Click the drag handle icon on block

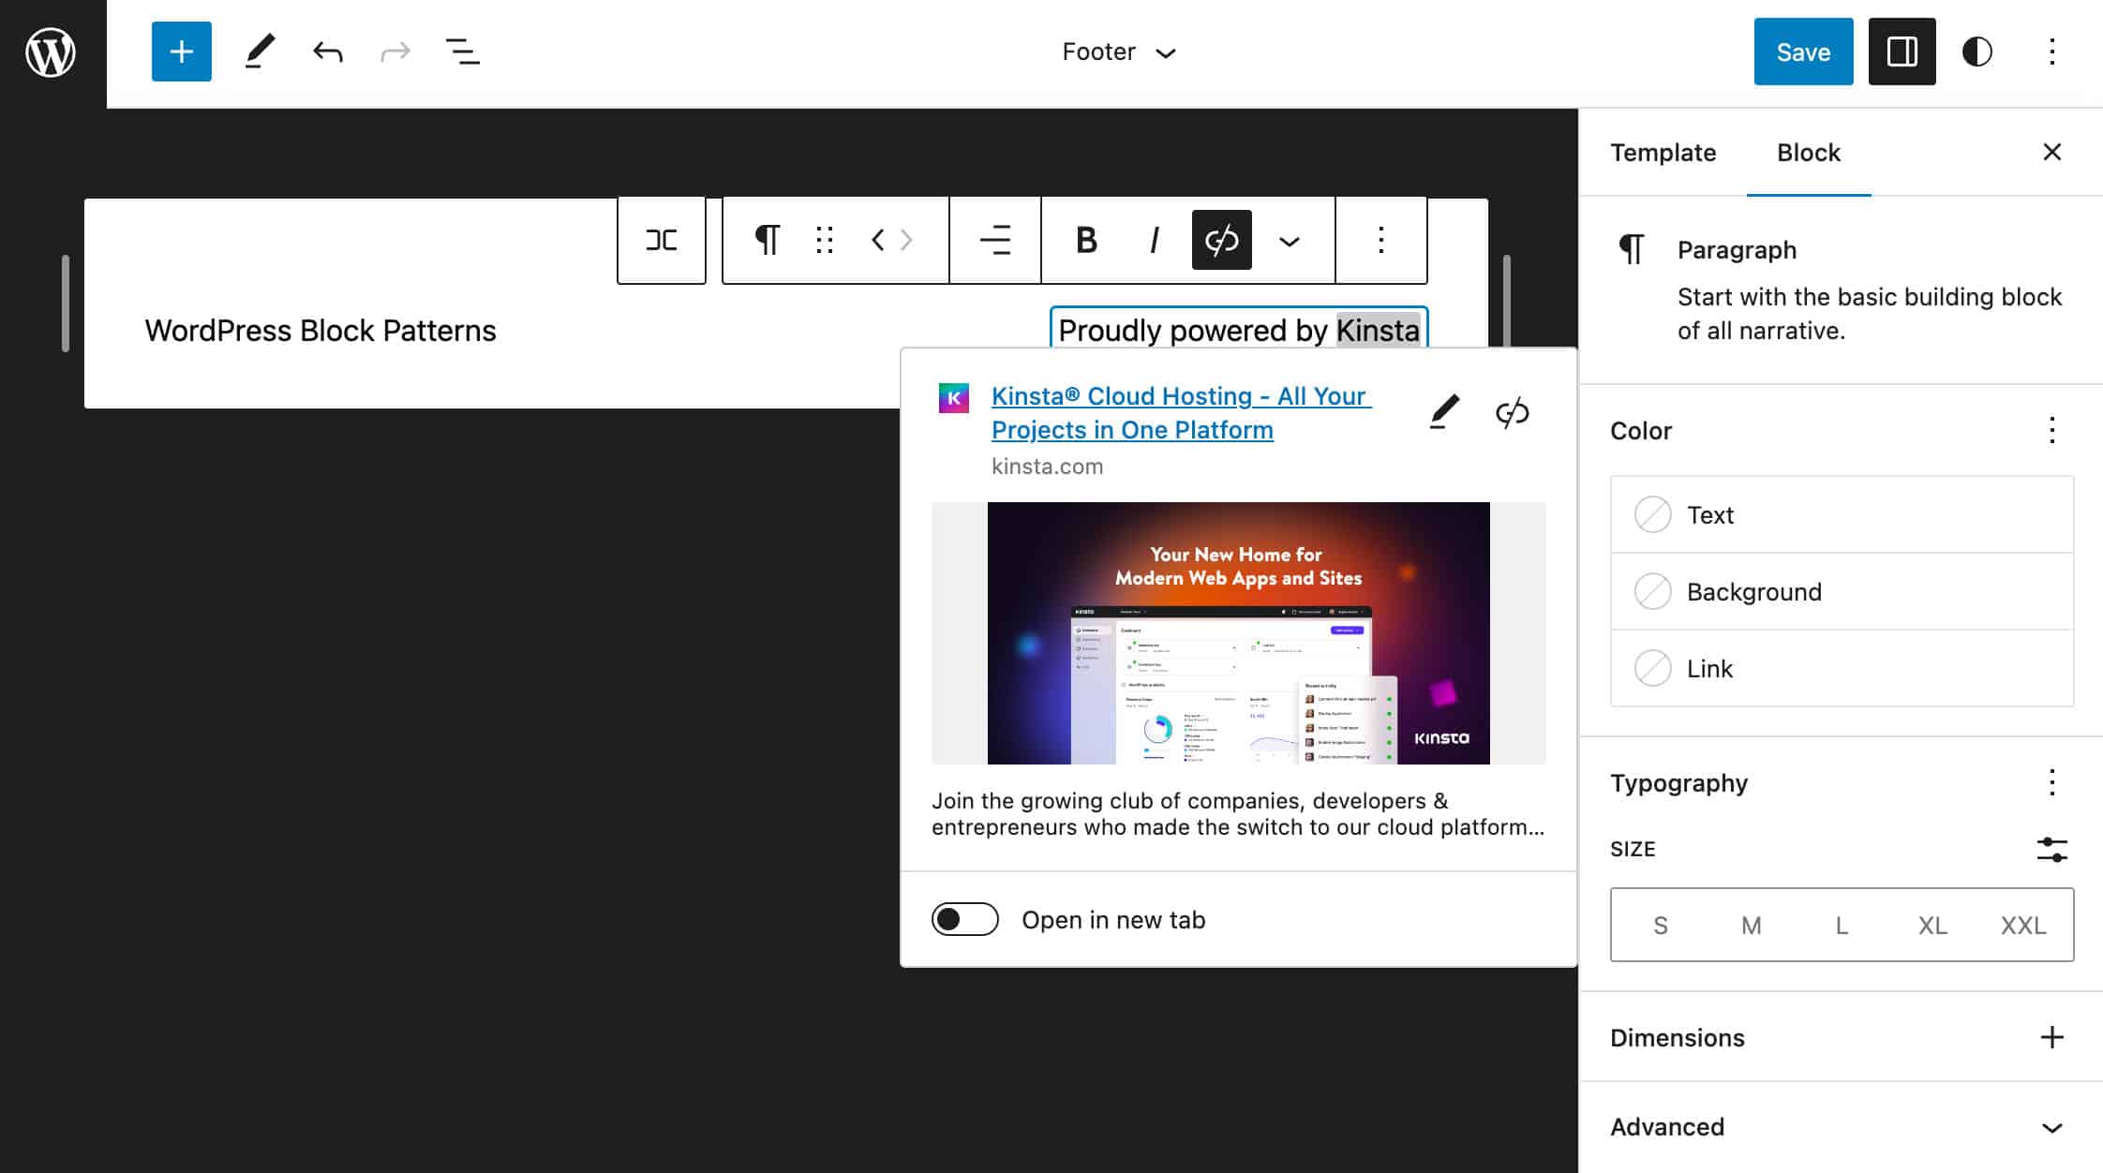(823, 240)
